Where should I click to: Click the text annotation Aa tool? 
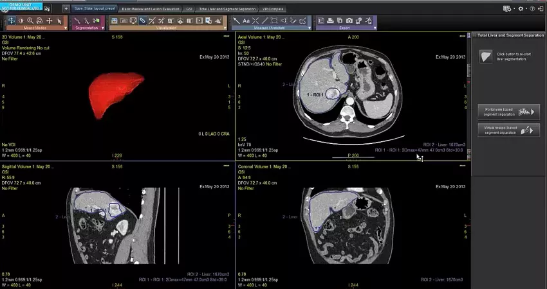246,21
